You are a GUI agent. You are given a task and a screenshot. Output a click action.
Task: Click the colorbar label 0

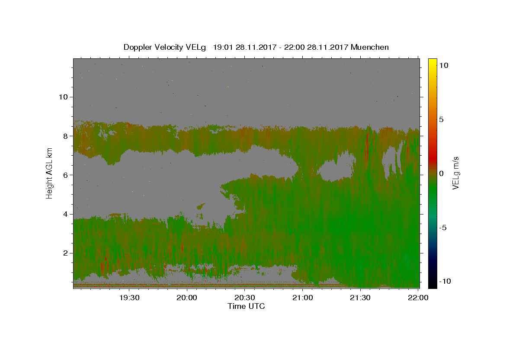pyautogui.click(x=441, y=173)
